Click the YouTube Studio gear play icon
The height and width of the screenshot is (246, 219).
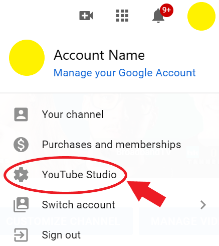[21, 175]
